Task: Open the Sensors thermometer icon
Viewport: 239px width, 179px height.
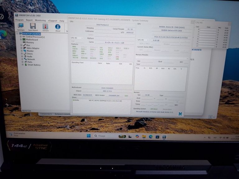Action: 45,27
